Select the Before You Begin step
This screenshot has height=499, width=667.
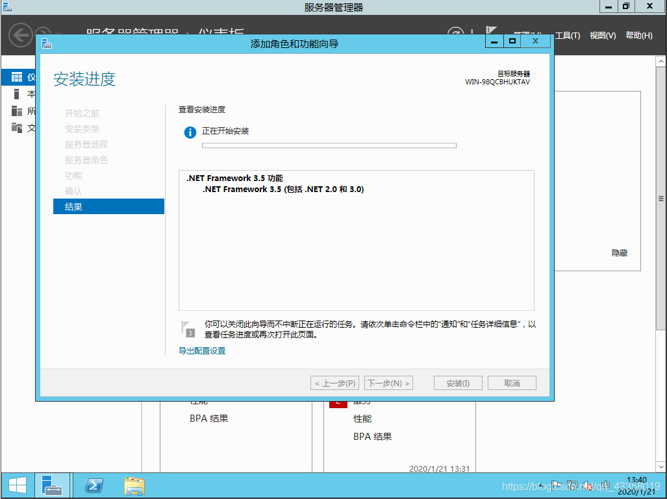point(82,113)
